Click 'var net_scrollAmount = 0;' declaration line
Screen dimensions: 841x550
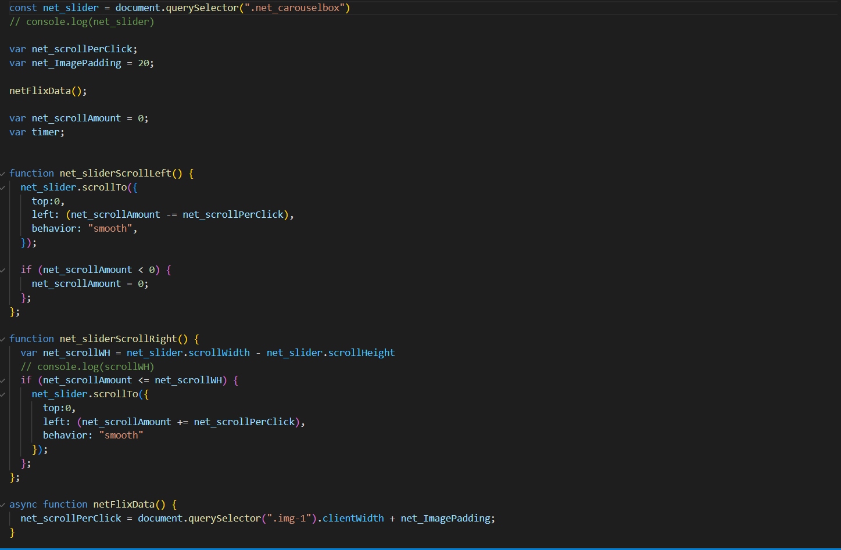[79, 118]
